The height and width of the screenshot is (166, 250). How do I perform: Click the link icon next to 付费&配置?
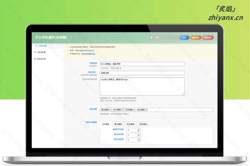coord(36,46)
